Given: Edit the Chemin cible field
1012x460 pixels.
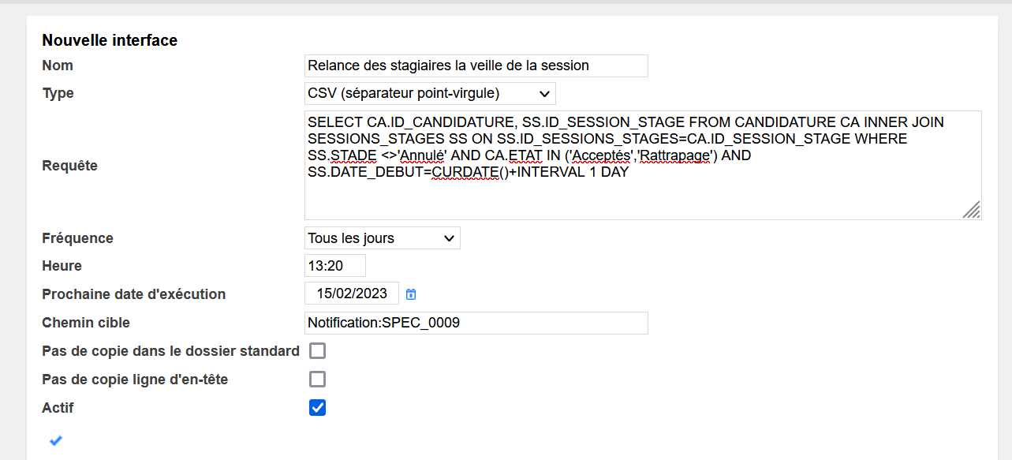Looking at the screenshot, I should [476, 323].
